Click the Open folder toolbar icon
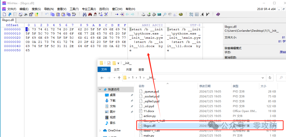 [37, 14]
